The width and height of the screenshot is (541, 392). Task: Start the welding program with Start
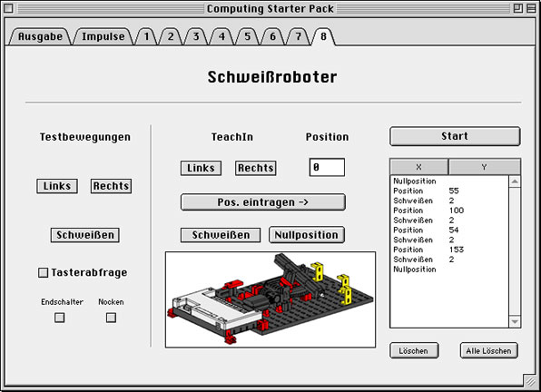pyautogui.click(x=455, y=136)
